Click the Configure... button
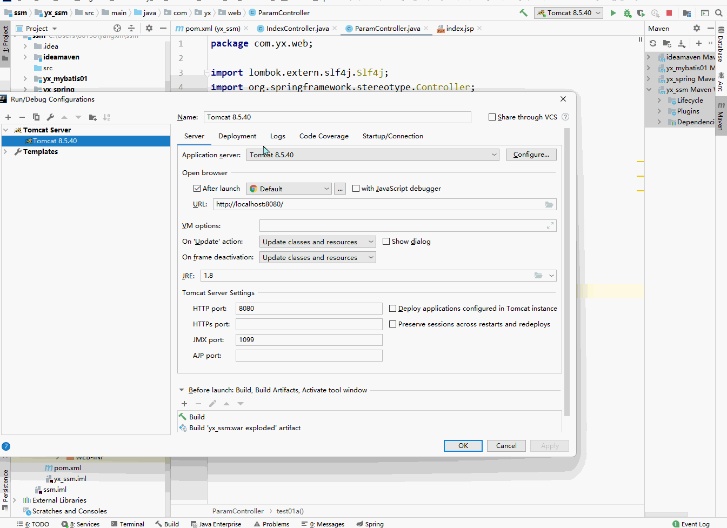This screenshot has width=727, height=528. click(531, 155)
